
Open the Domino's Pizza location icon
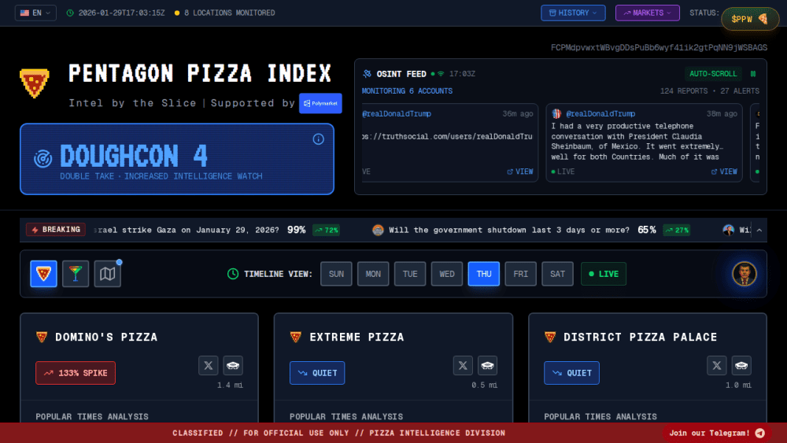[233, 365]
